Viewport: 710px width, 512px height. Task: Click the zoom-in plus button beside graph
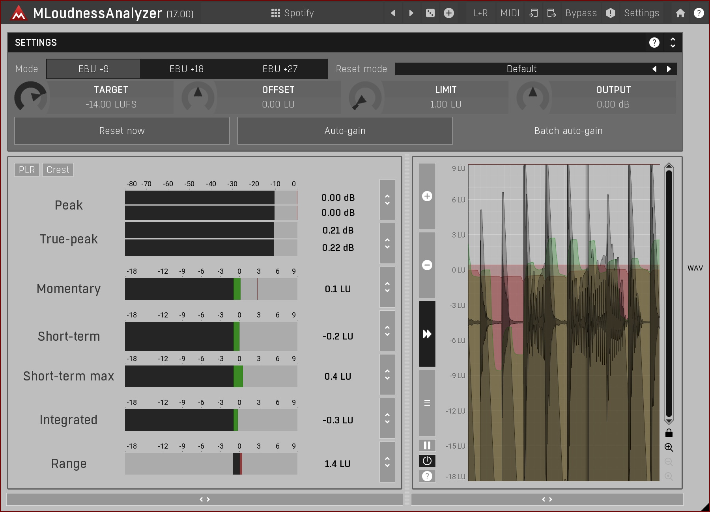[427, 196]
